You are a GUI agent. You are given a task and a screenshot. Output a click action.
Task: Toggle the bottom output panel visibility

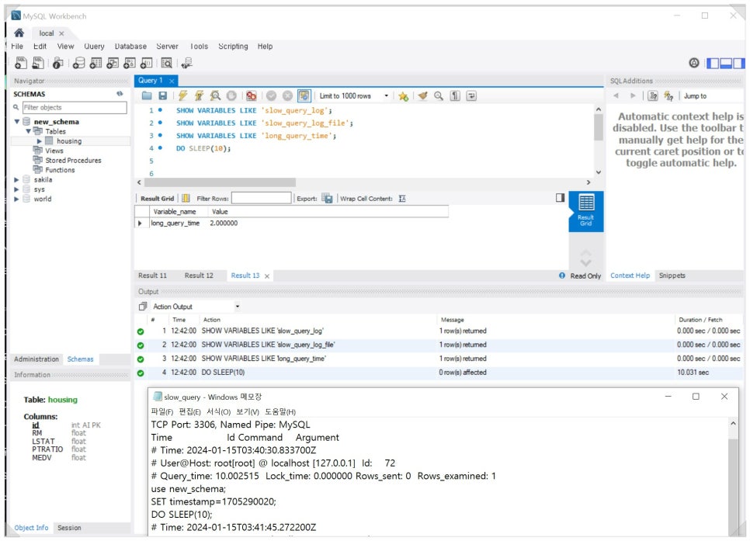click(x=726, y=63)
